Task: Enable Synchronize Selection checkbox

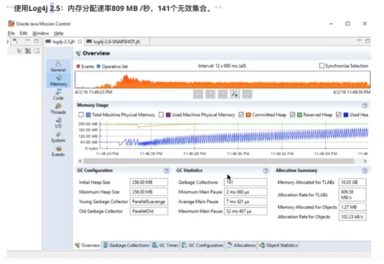Action: point(322,66)
